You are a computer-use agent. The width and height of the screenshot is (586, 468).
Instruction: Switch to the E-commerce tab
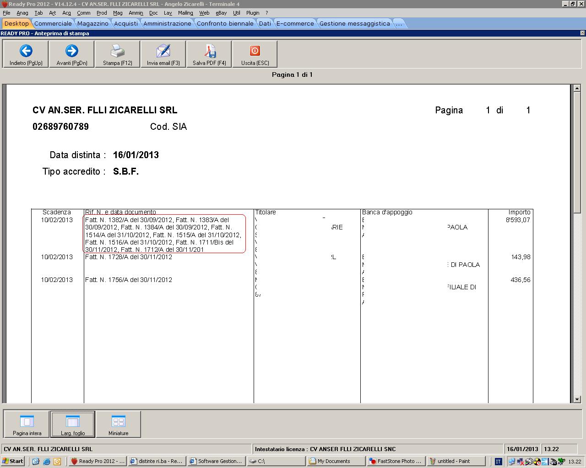pyautogui.click(x=295, y=23)
